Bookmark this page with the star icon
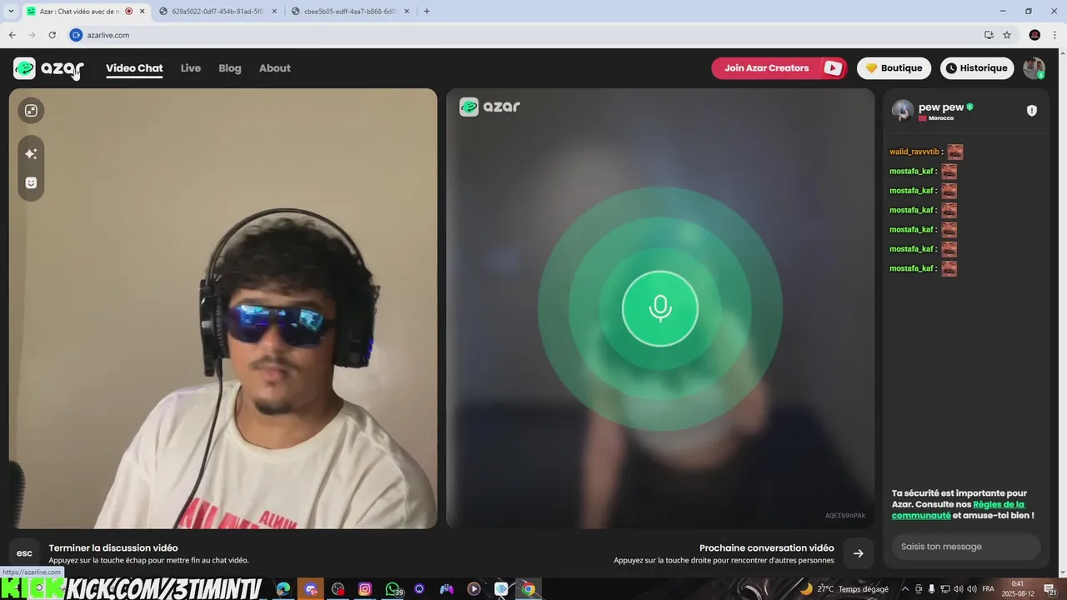Viewport: 1067px width, 600px height. coord(1007,35)
